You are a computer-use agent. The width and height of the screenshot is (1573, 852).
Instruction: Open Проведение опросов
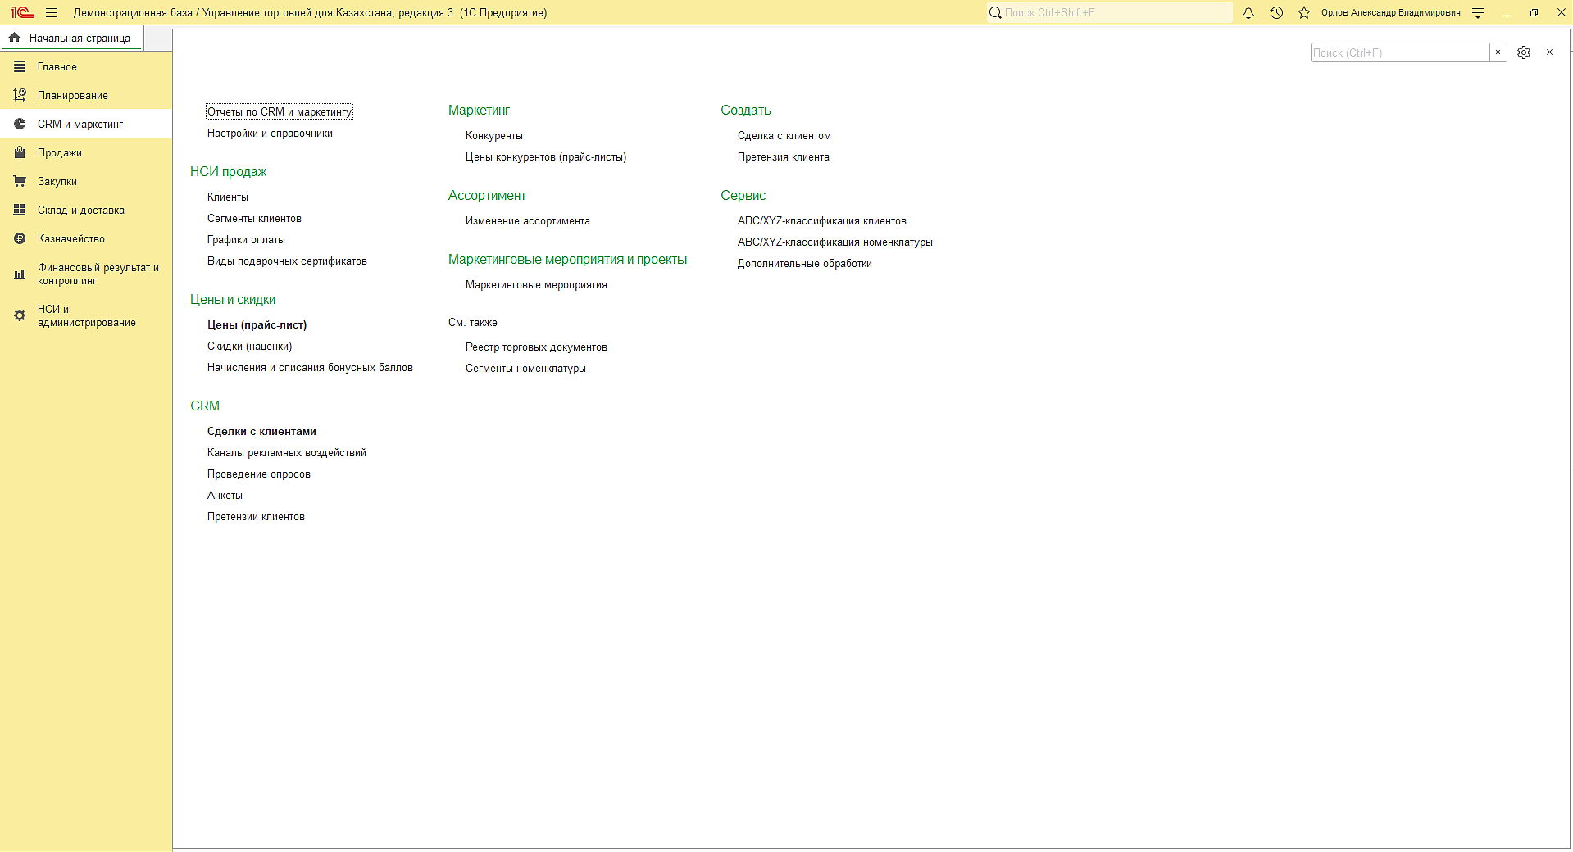[259, 474]
